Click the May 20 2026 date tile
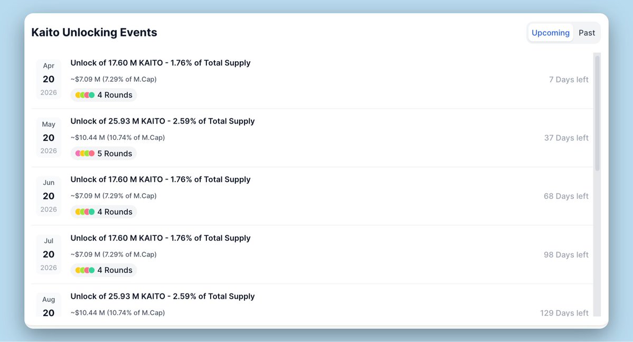This screenshot has width=633, height=342. pos(49,138)
